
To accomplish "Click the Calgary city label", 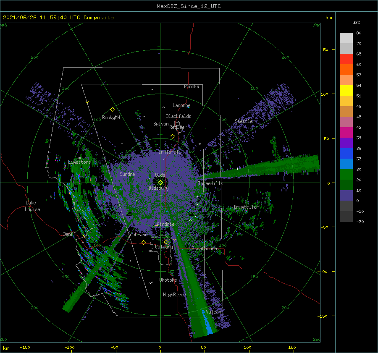I will (x=164, y=247).
